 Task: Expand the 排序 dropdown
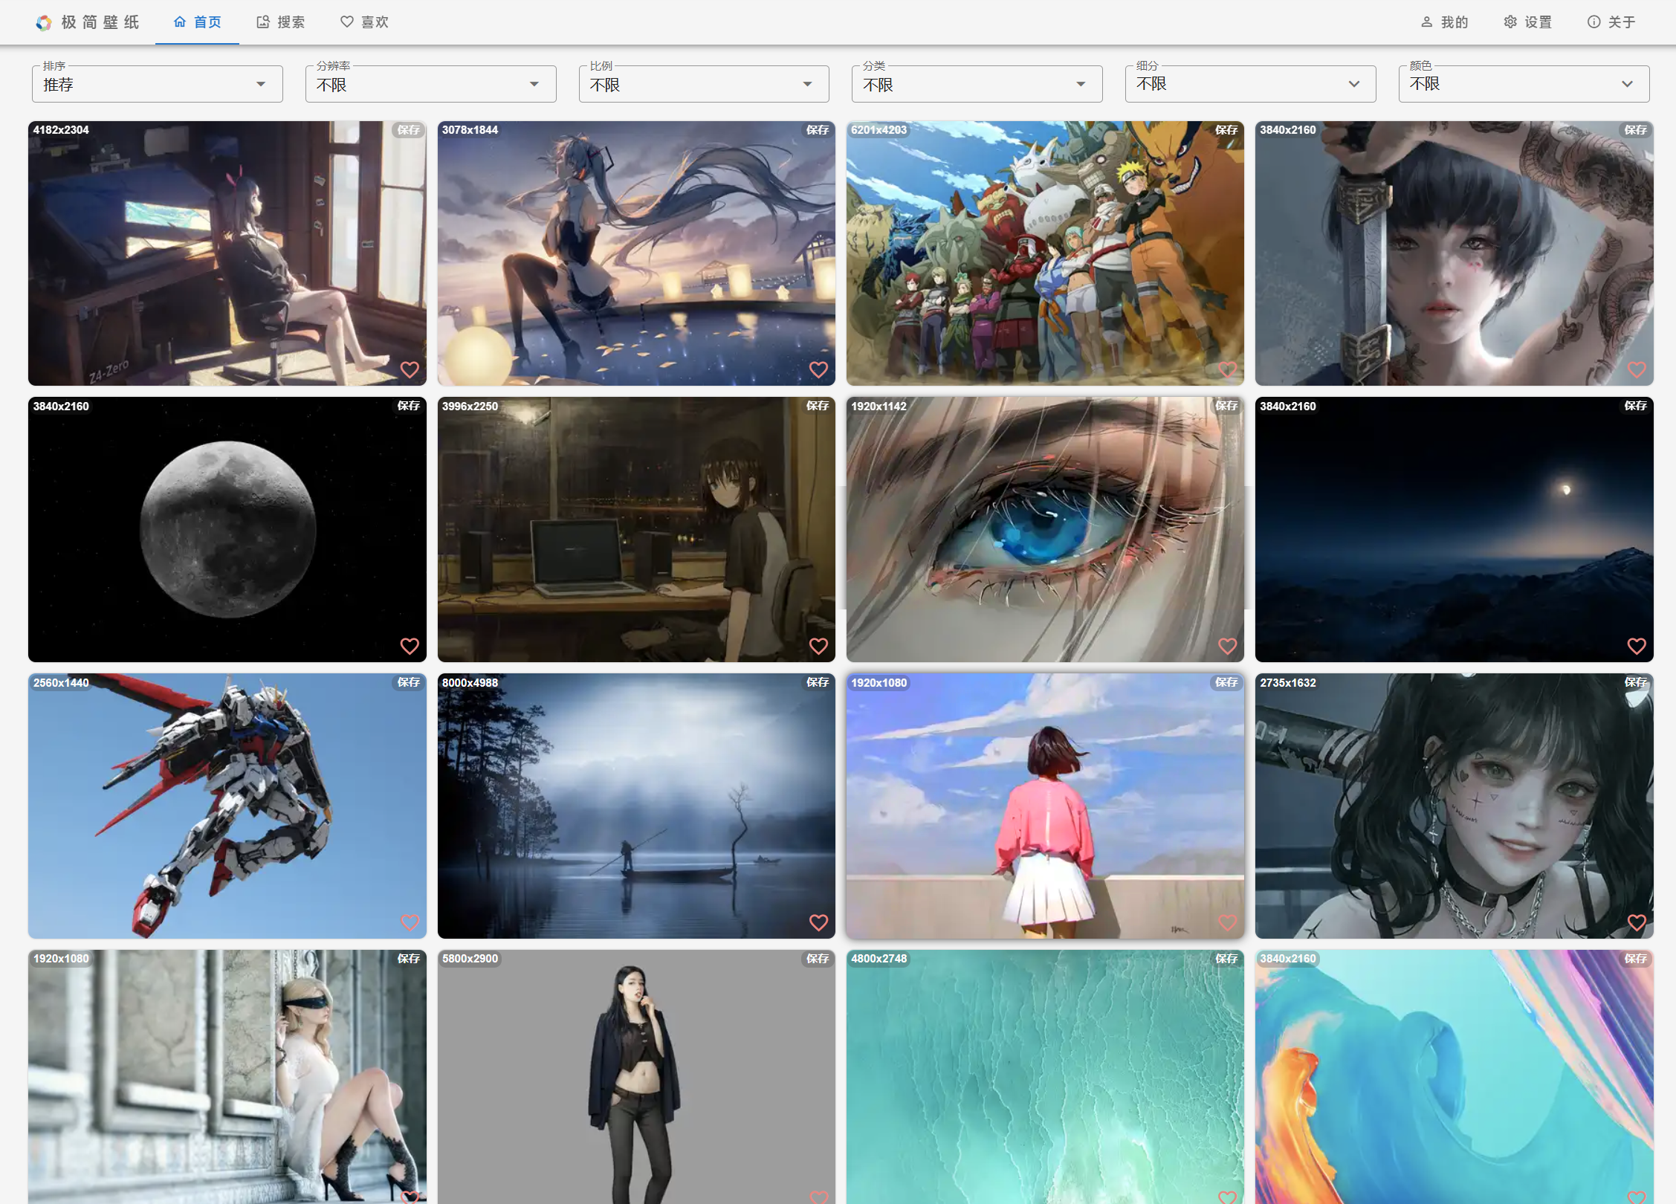click(x=158, y=84)
